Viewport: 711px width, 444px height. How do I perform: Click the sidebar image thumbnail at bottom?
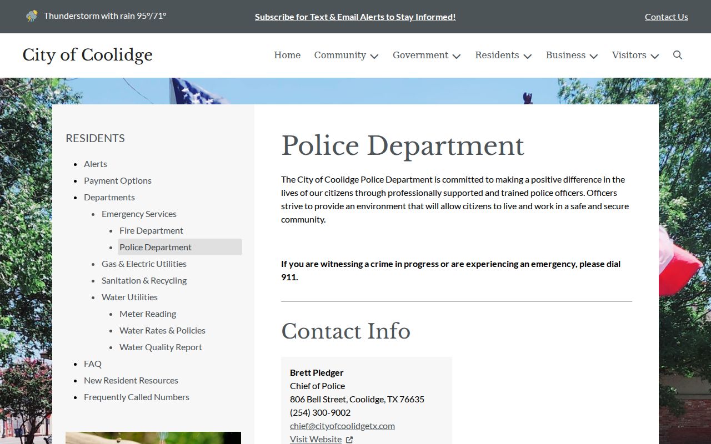153,438
